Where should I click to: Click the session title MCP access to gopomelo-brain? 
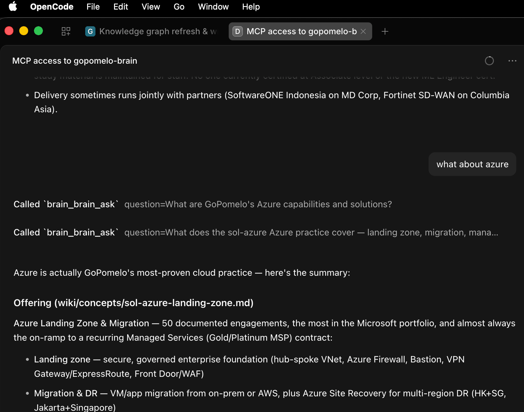click(x=75, y=61)
